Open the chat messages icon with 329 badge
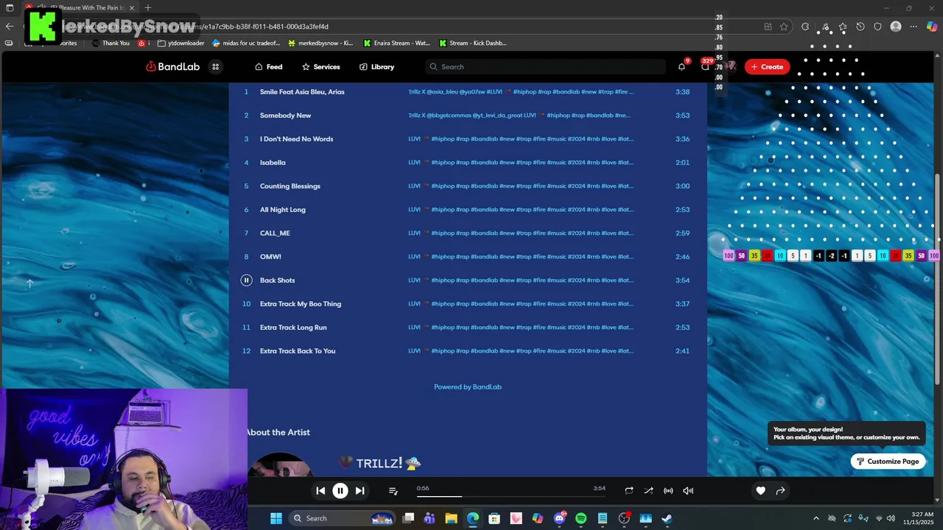The image size is (943, 530). (705, 67)
